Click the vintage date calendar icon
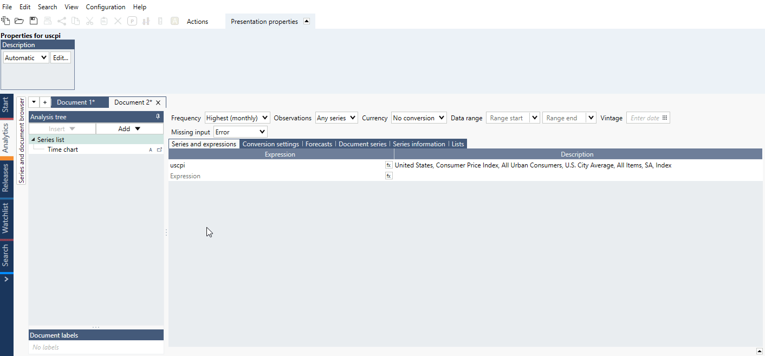Viewport: 765px width, 356px height. 665,118
